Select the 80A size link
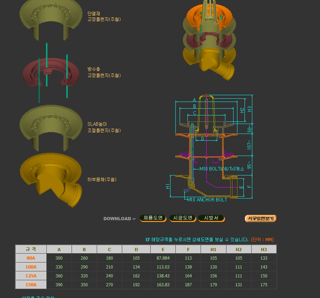 [x=31, y=258]
